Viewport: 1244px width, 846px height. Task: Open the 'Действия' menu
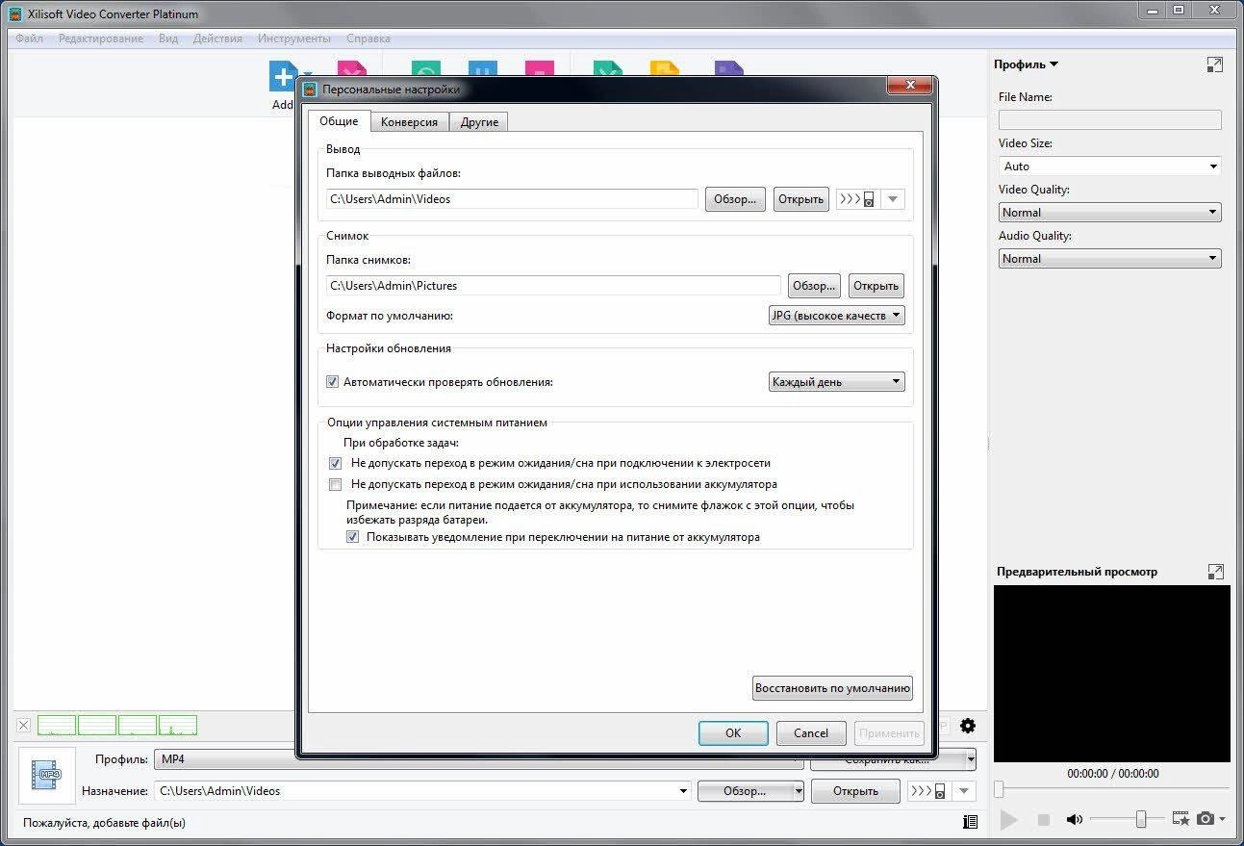click(217, 38)
